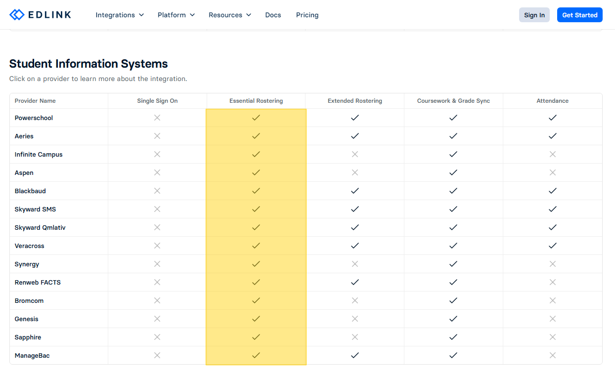Viewport: 615px width, 376px height.
Task: Click Infinite Campus' Extended Rostering X mark
Action: [355, 154]
